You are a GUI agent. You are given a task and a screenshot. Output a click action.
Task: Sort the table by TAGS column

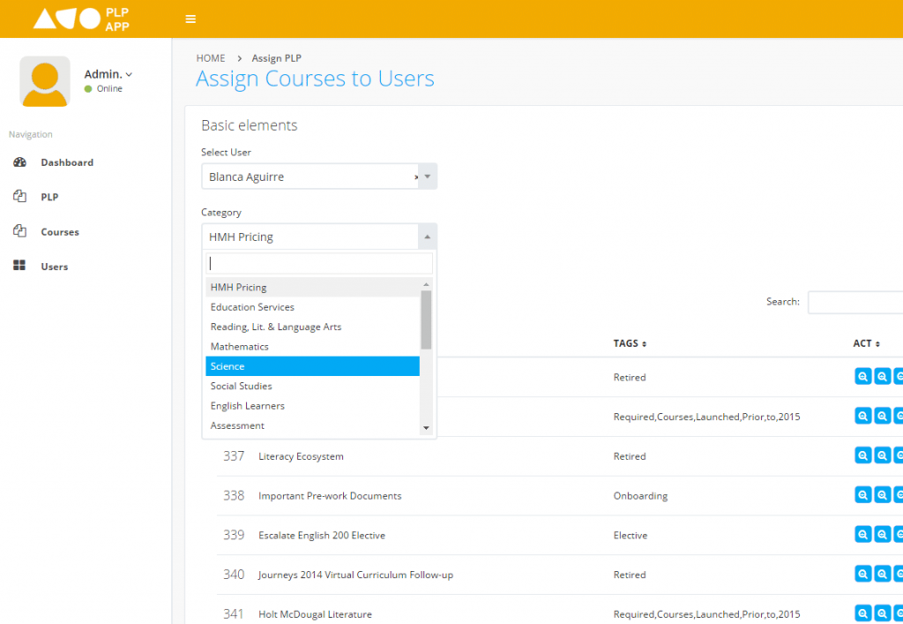point(630,343)
